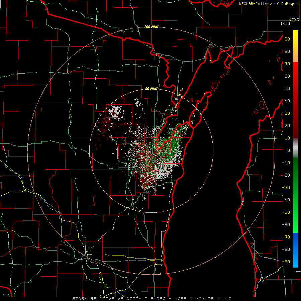Click the NEXR label above the color scale
Image resolution: width=301 pixels, height=301 pixels.
click(x=294, y=20)
